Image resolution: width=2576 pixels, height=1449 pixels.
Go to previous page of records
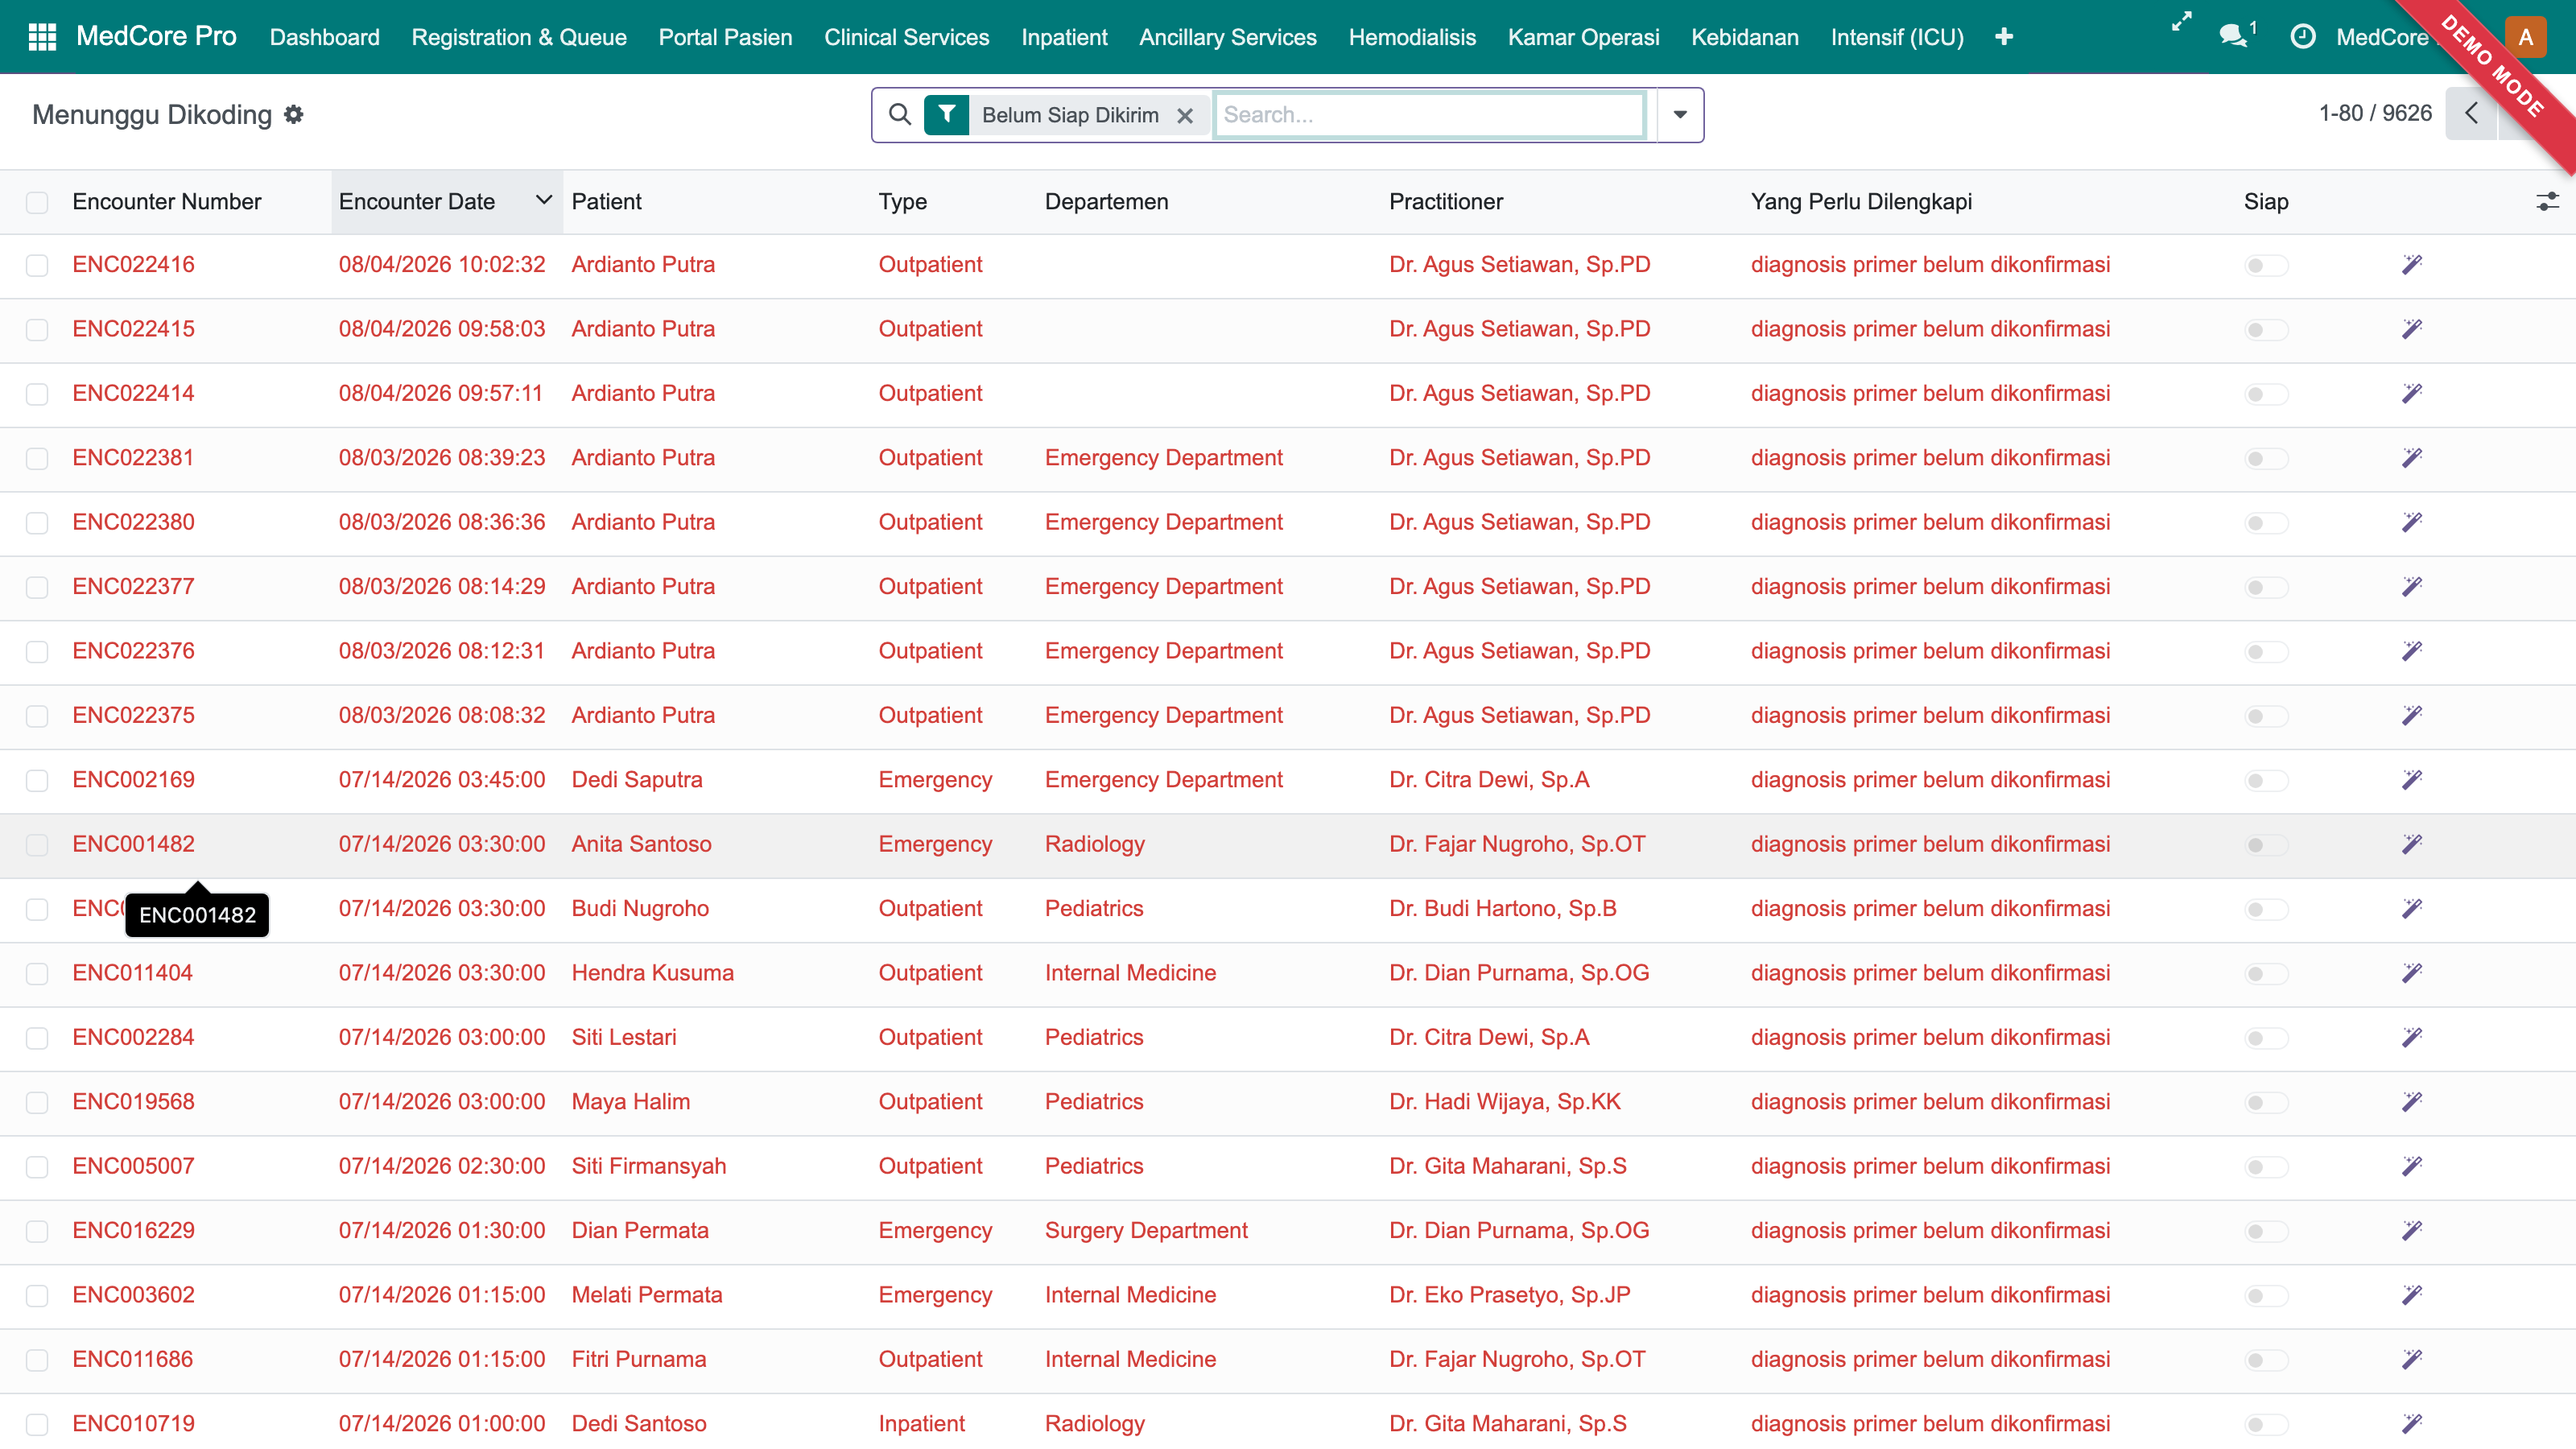[x=2471, y=113]
